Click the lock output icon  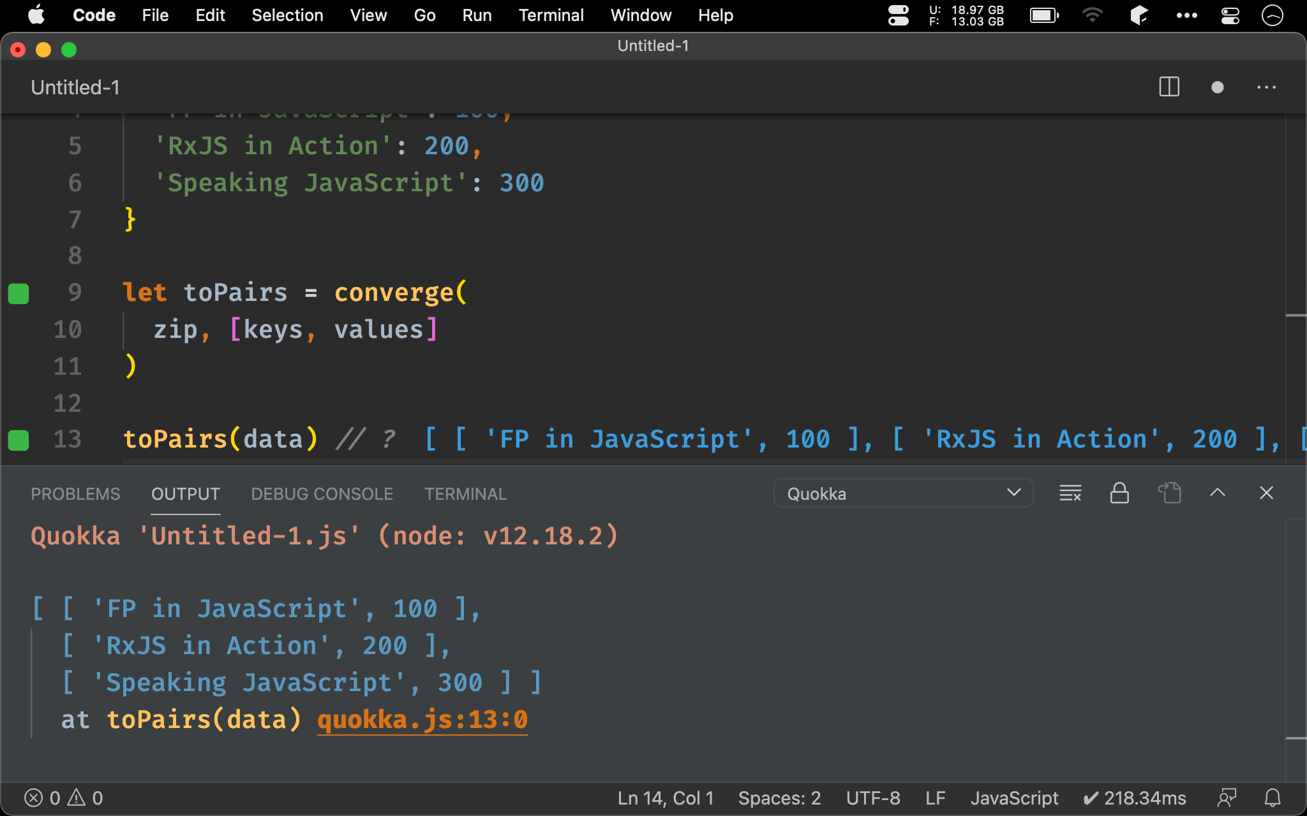(x=1120, y=493)
